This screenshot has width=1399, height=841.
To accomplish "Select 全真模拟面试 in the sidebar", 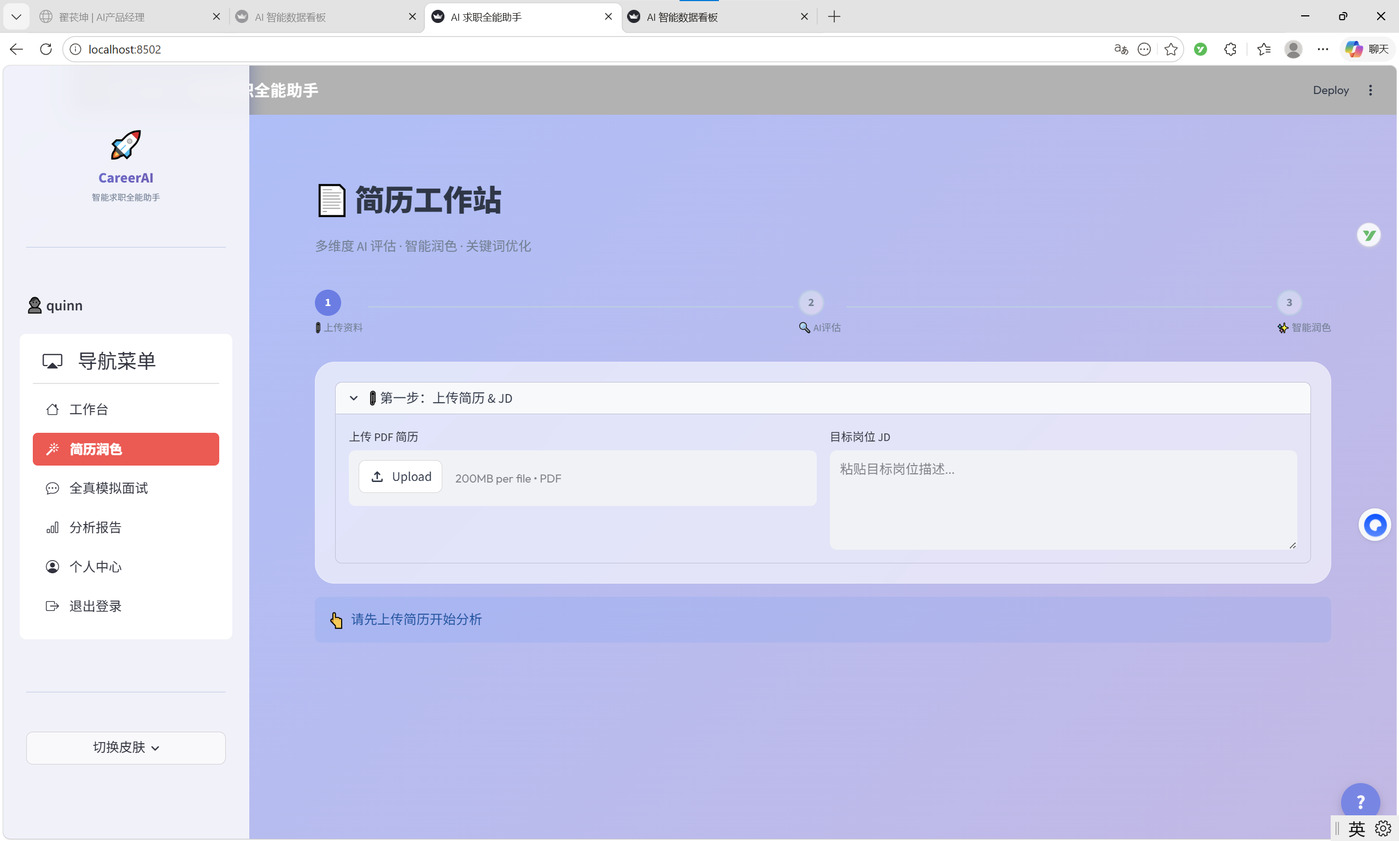I will coord(109,488).
